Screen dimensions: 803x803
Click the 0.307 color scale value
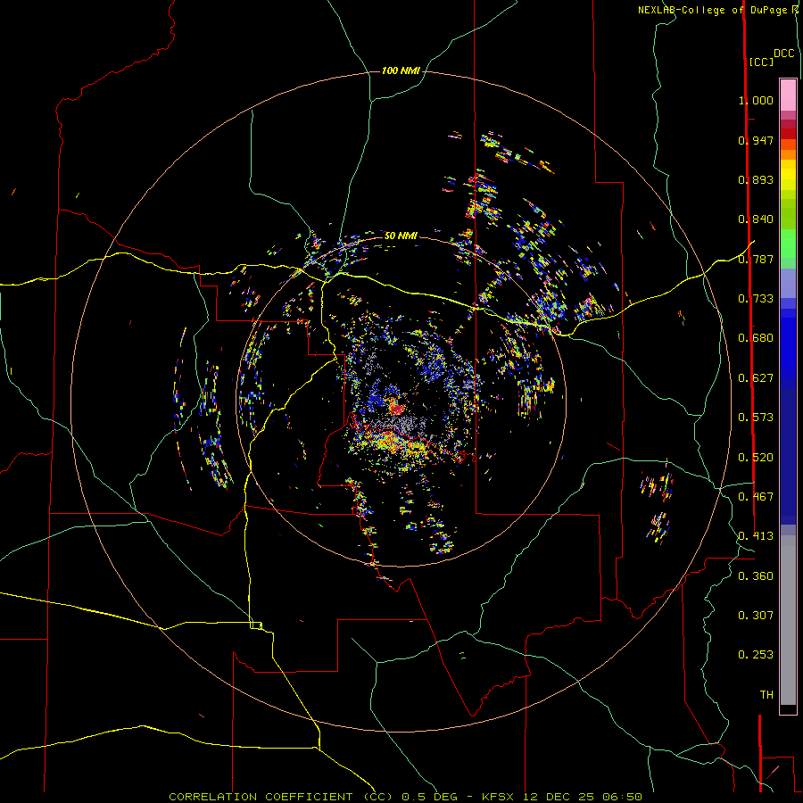pos(756,616)
